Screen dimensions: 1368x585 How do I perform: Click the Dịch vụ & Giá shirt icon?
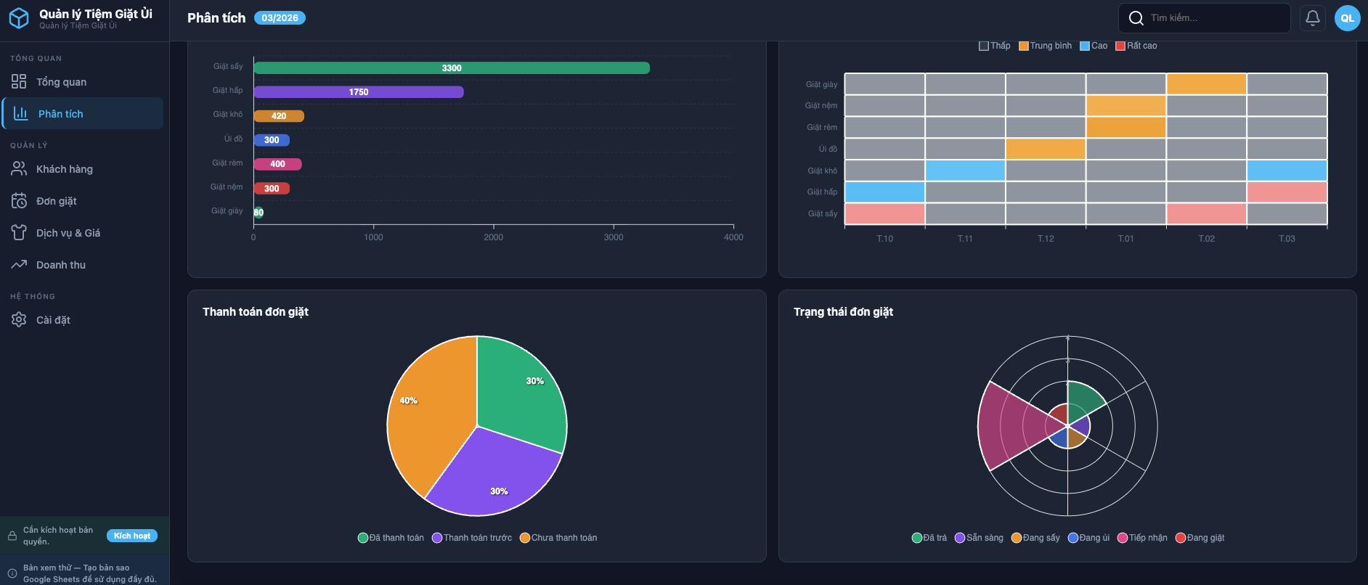pyautogui.click(x=19, y=233)
